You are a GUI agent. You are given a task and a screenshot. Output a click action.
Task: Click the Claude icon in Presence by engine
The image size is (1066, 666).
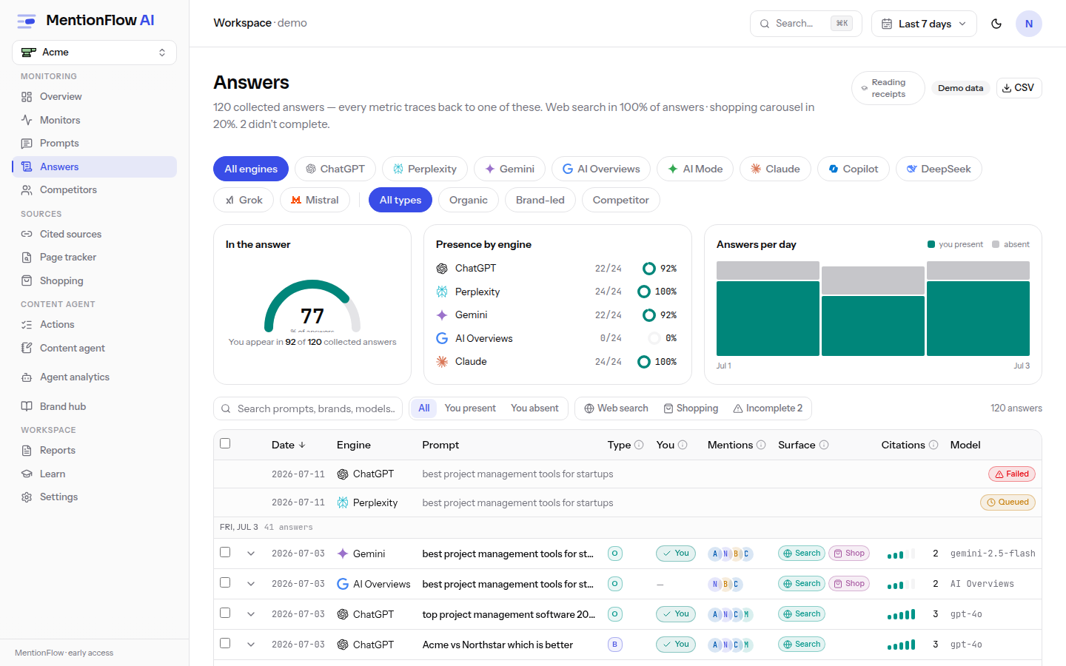(442, 361)
